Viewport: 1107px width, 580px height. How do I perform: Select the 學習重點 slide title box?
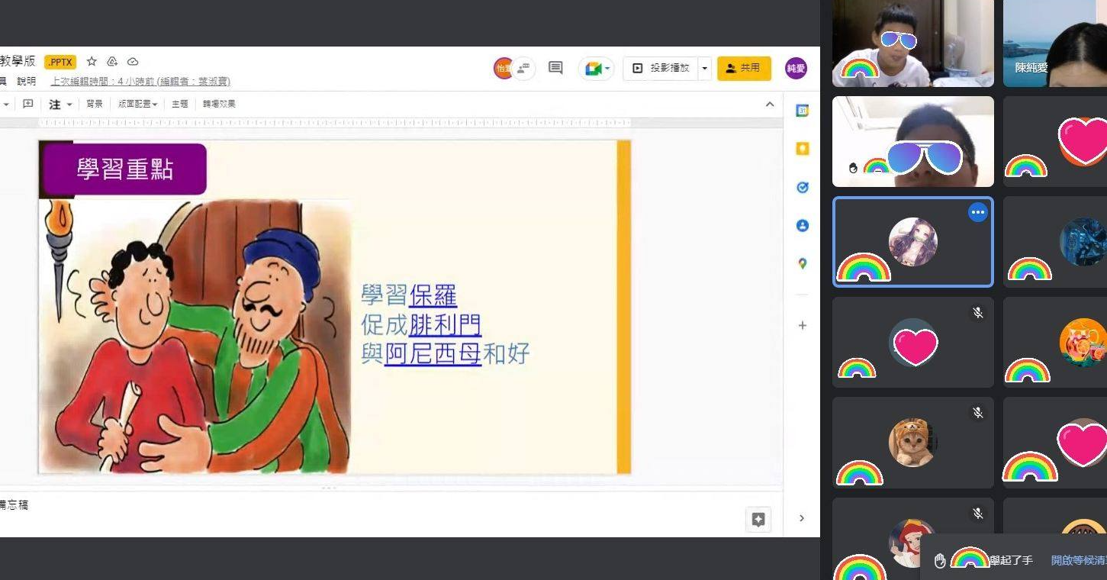pyautogui.click(x=125, y=169)
